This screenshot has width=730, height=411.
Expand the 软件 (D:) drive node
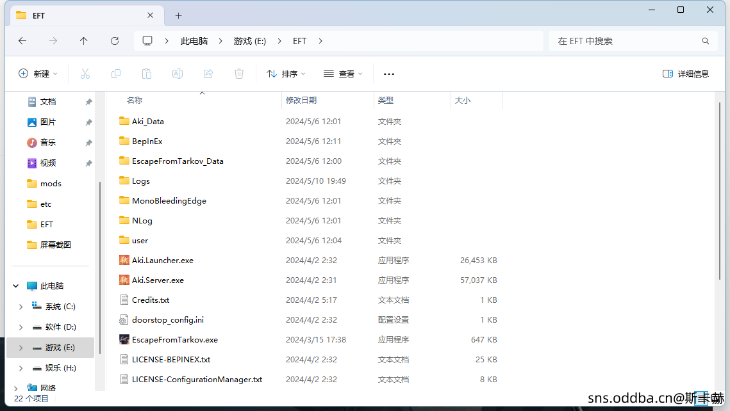(21, 327)
